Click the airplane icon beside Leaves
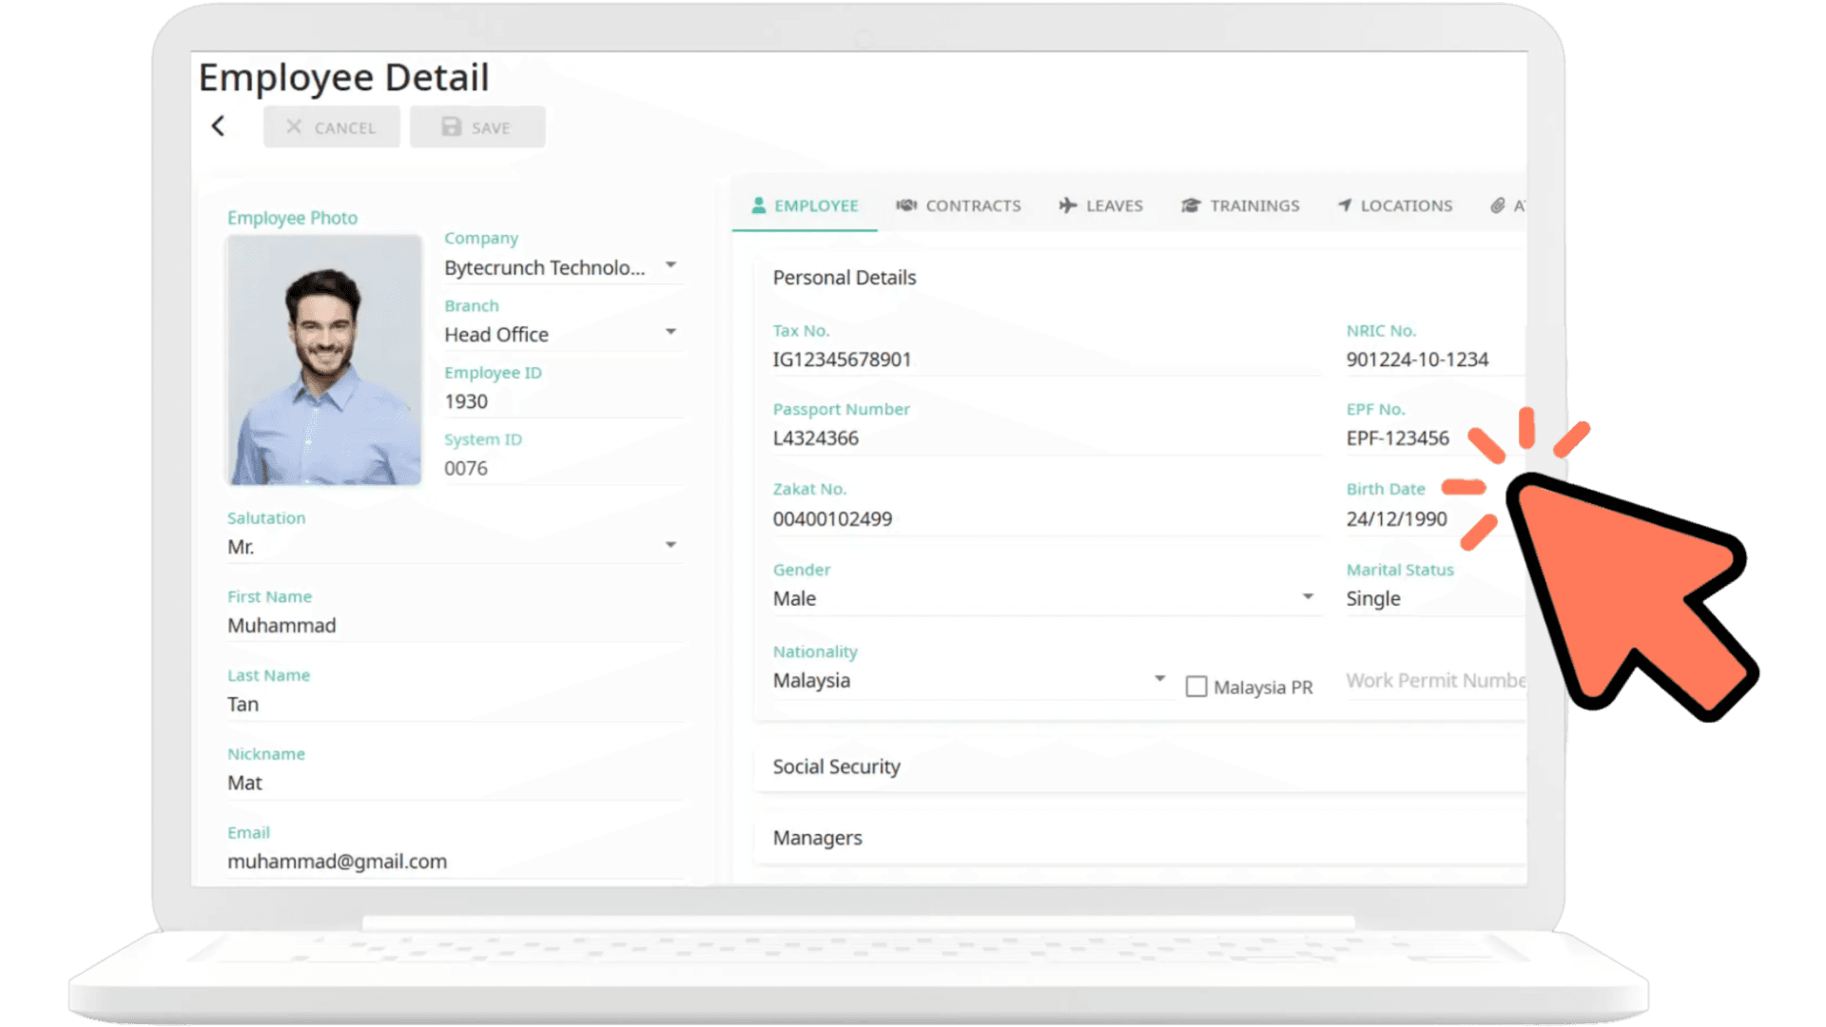The width and height of the screenshot is (1826, 1027). (x=1067, y=205)
